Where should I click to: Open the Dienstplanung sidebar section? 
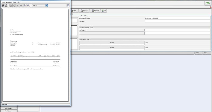9,111
